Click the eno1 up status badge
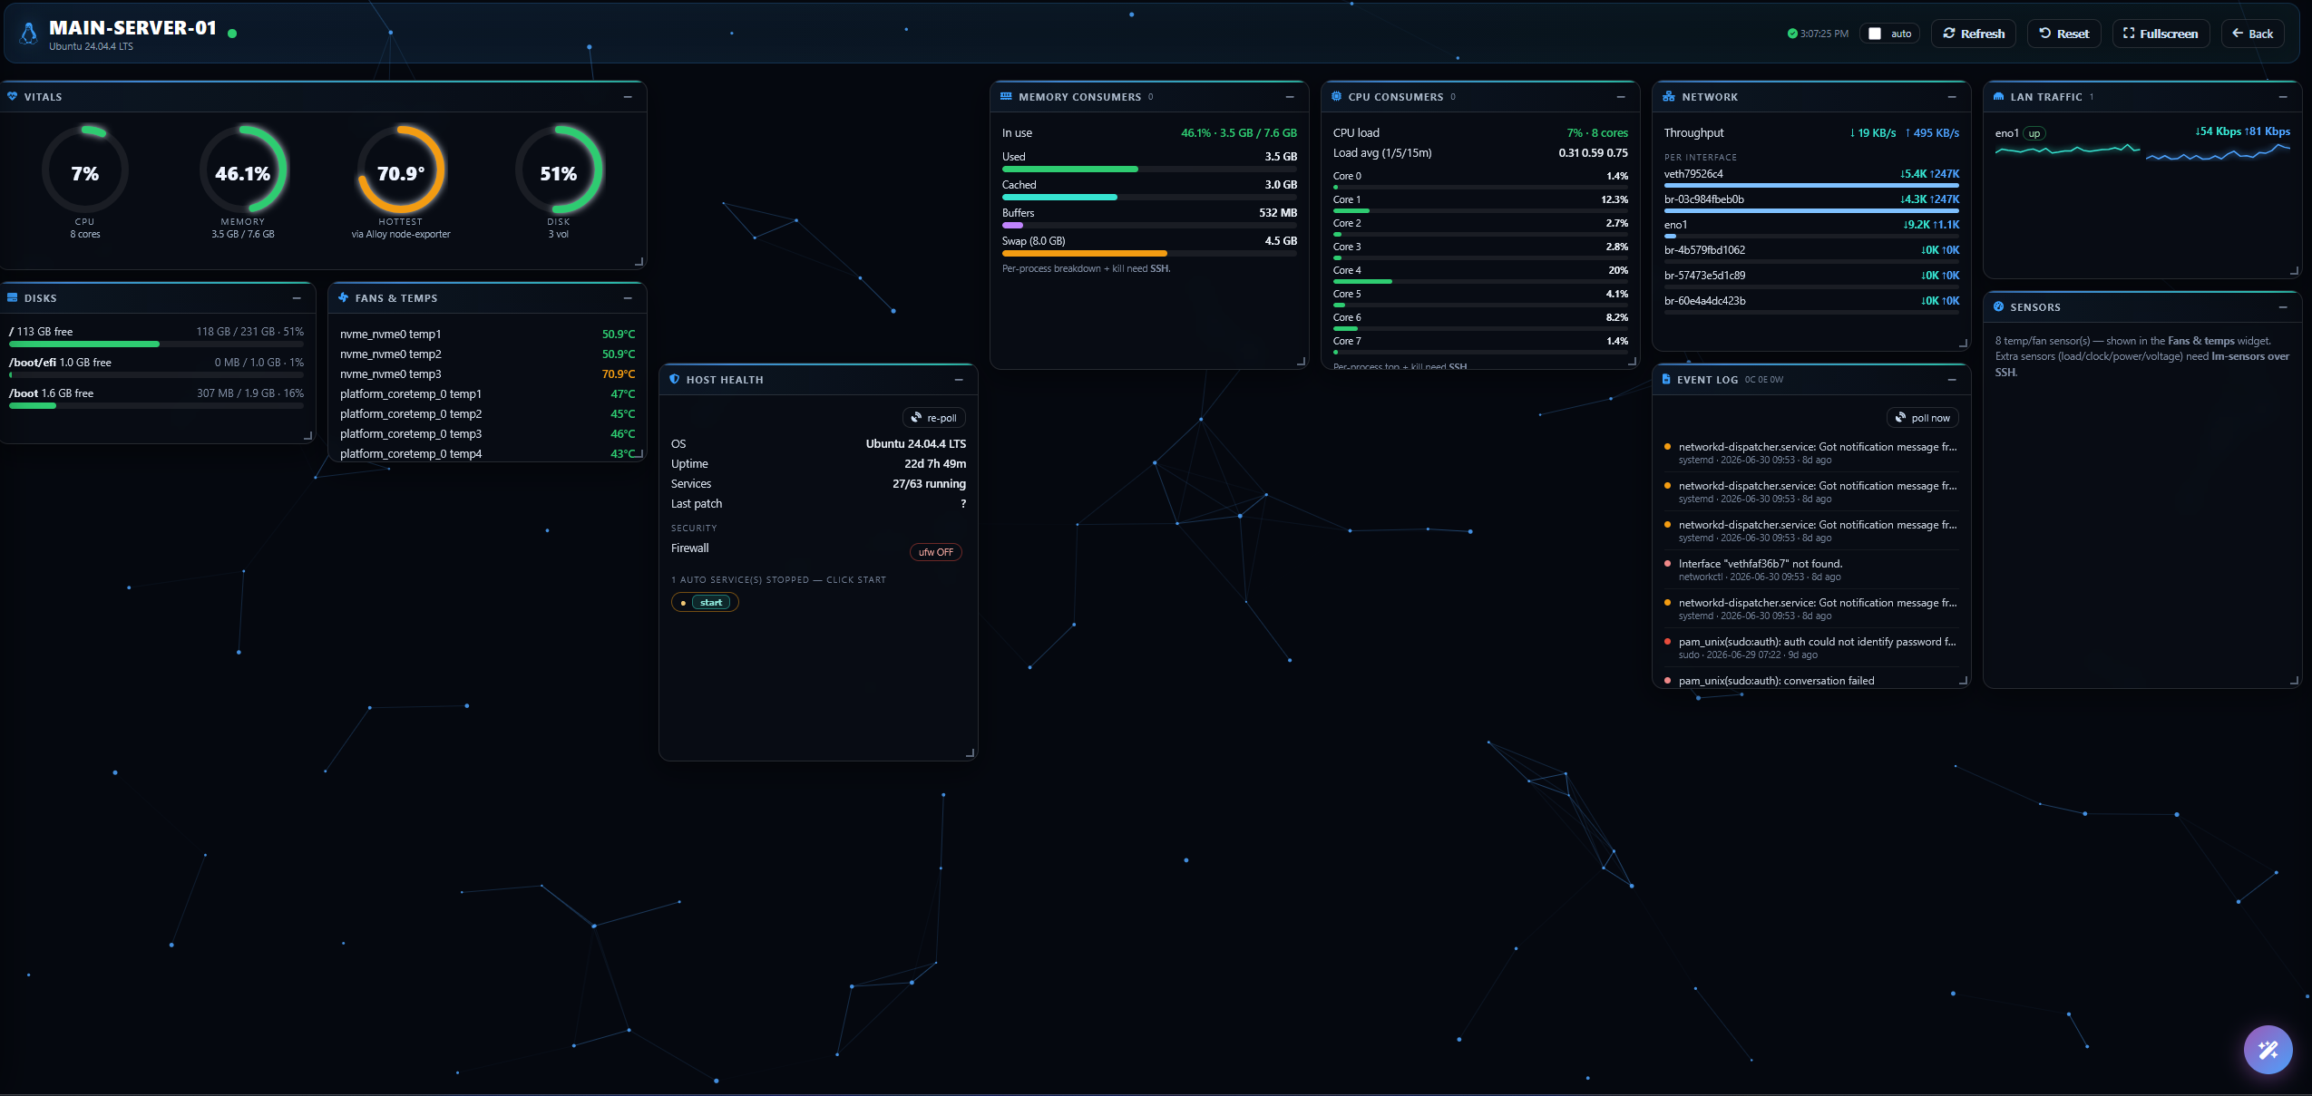 [x=2034, y=133]
